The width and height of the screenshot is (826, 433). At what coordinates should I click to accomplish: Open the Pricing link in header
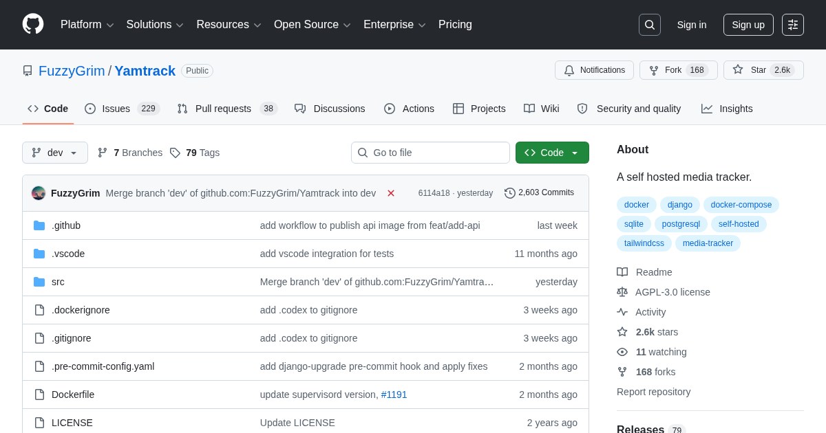[x=455, y=25]
